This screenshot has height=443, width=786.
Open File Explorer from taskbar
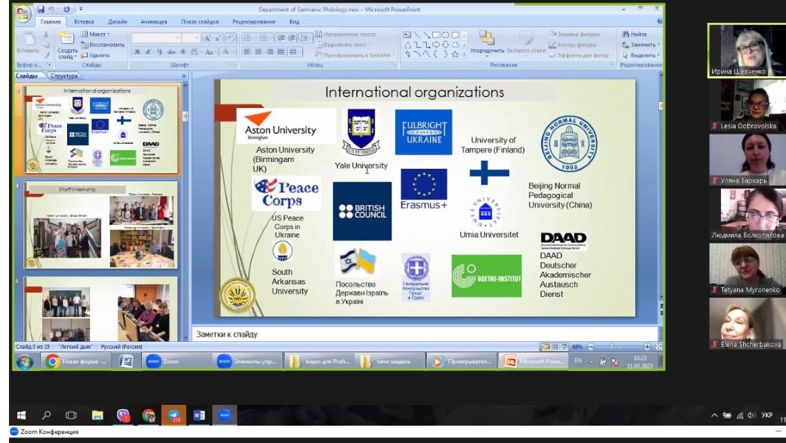tap(98, 415)
